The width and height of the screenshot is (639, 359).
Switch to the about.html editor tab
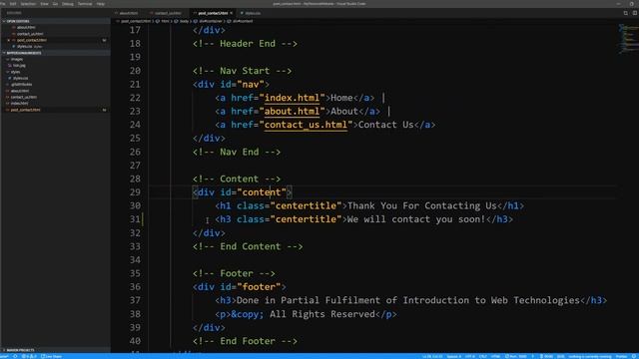(x=129, y=13)
